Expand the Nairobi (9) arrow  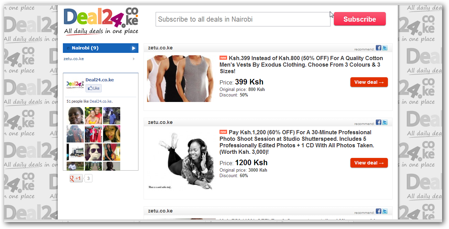coord(134,48)
